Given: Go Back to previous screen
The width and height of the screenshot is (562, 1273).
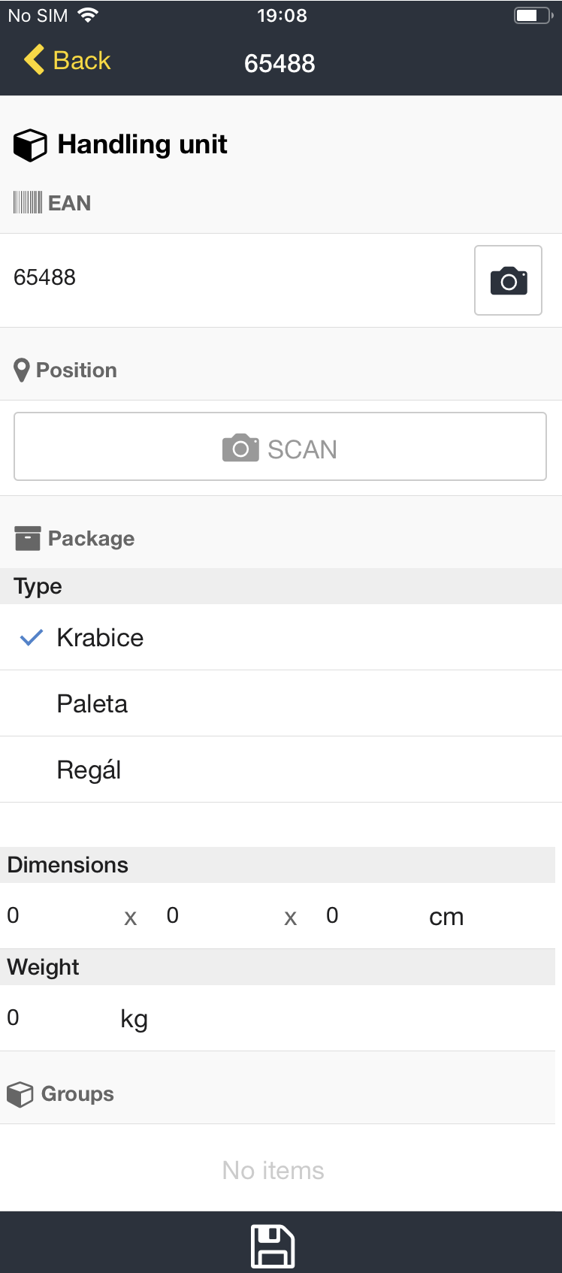Looking at the screenshot, I should click(81, 60).
